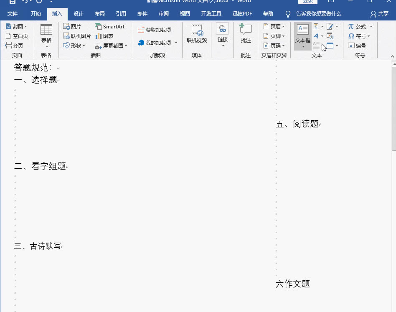Insert a blank page with 空白页
Image resolution: width=396 pixels, height=312 pixels.
pos(17,36)
